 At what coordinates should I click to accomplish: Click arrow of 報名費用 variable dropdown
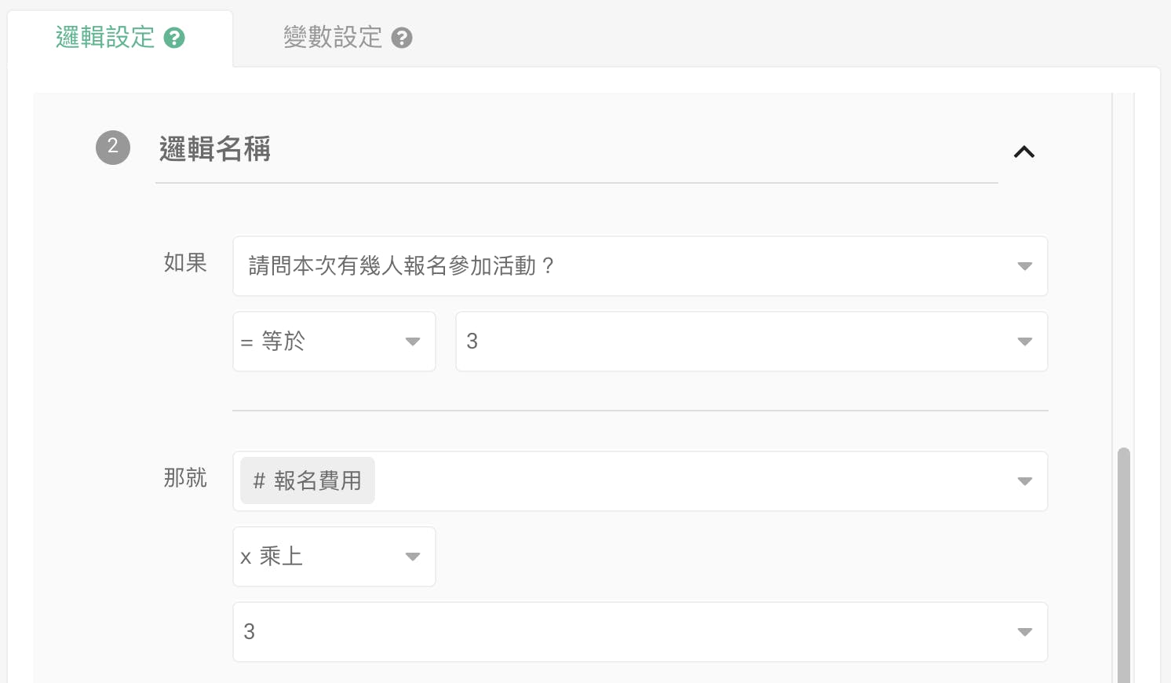click(x=1024, y=481)
